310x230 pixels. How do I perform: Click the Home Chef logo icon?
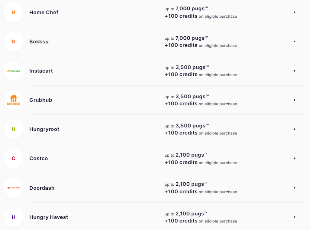pos(13,12)
